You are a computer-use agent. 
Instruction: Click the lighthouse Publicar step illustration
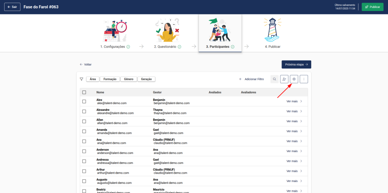[x=272, y=30]
